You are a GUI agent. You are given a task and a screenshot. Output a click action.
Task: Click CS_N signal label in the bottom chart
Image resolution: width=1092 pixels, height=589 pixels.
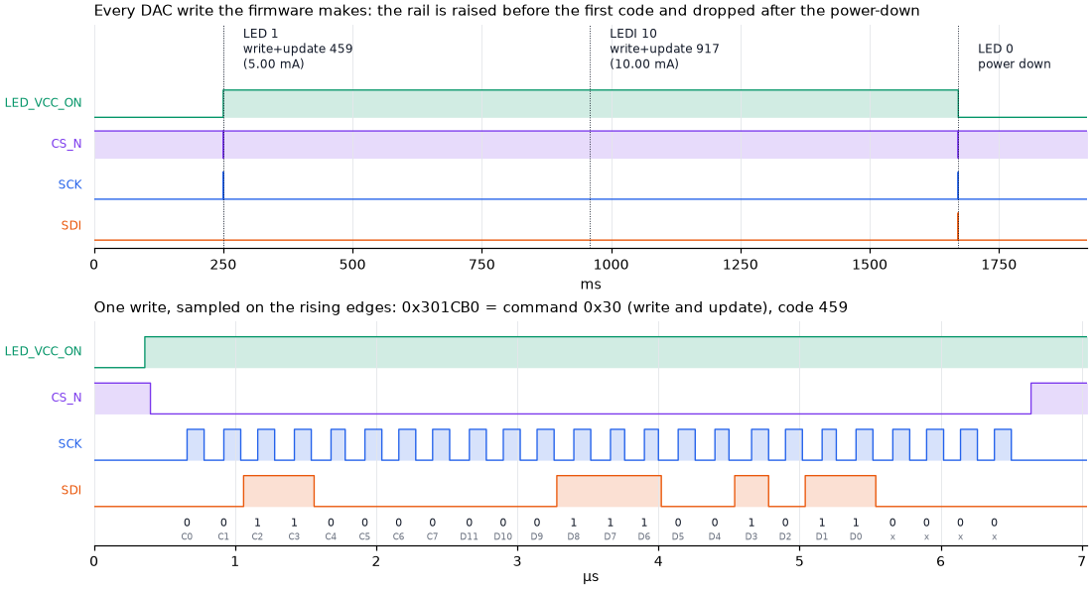tap(67, 398)
